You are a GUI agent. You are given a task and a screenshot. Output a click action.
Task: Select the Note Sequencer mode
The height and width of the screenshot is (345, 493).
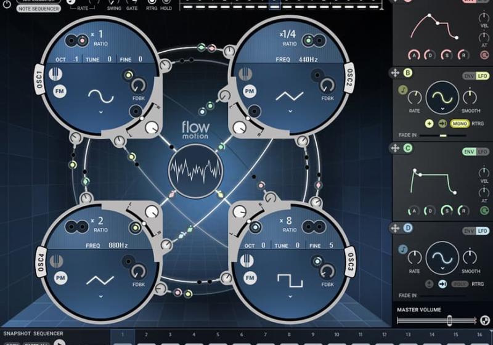click(38, 9)
